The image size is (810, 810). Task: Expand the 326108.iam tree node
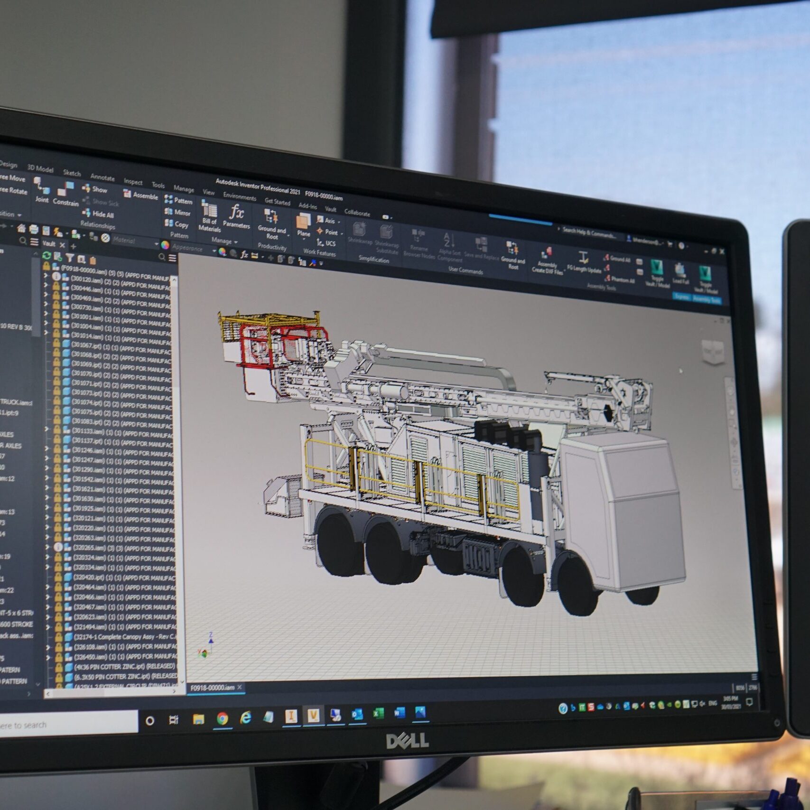pos(47,647)
